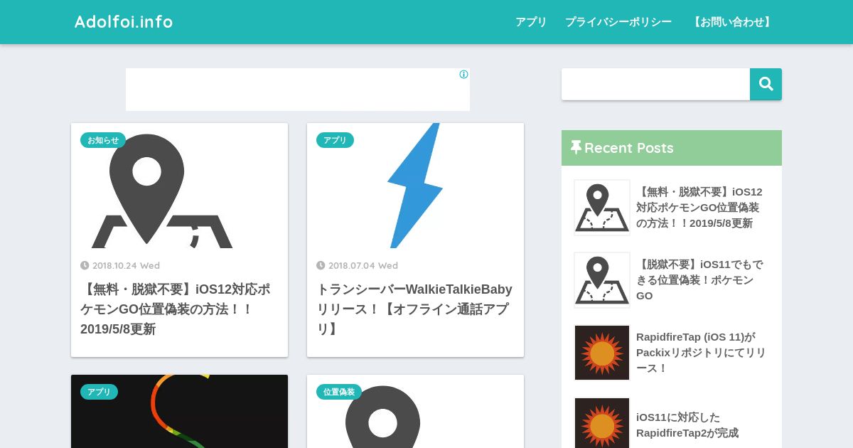Open recent post link 【無料・脱獄不要】iOS12対応ポケモンGO位置偽装

tap(699, 208)
